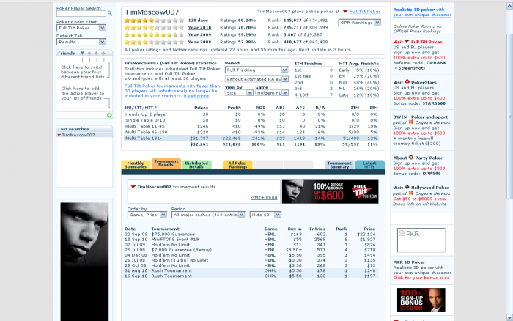Click the Prize column header in results
Viewport: 513px width, 321px height.
click(369, 229)
